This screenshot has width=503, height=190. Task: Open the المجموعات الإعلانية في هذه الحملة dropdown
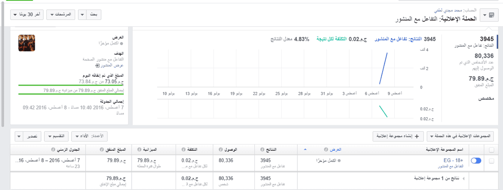tap(460, 136)
